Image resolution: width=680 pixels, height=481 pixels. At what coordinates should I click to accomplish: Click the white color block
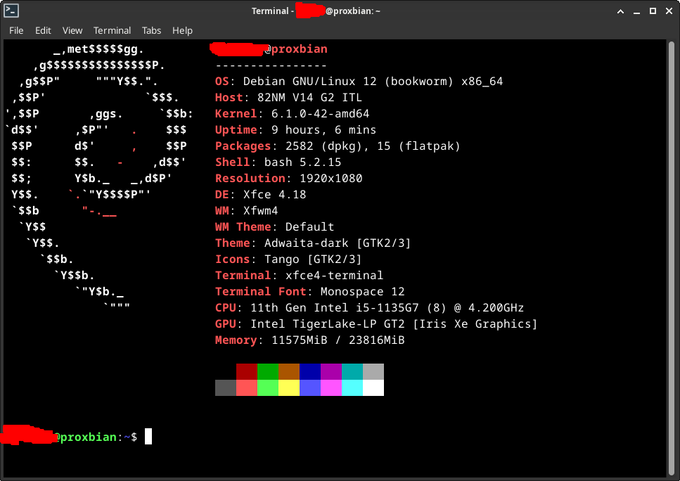coord(373,387)
